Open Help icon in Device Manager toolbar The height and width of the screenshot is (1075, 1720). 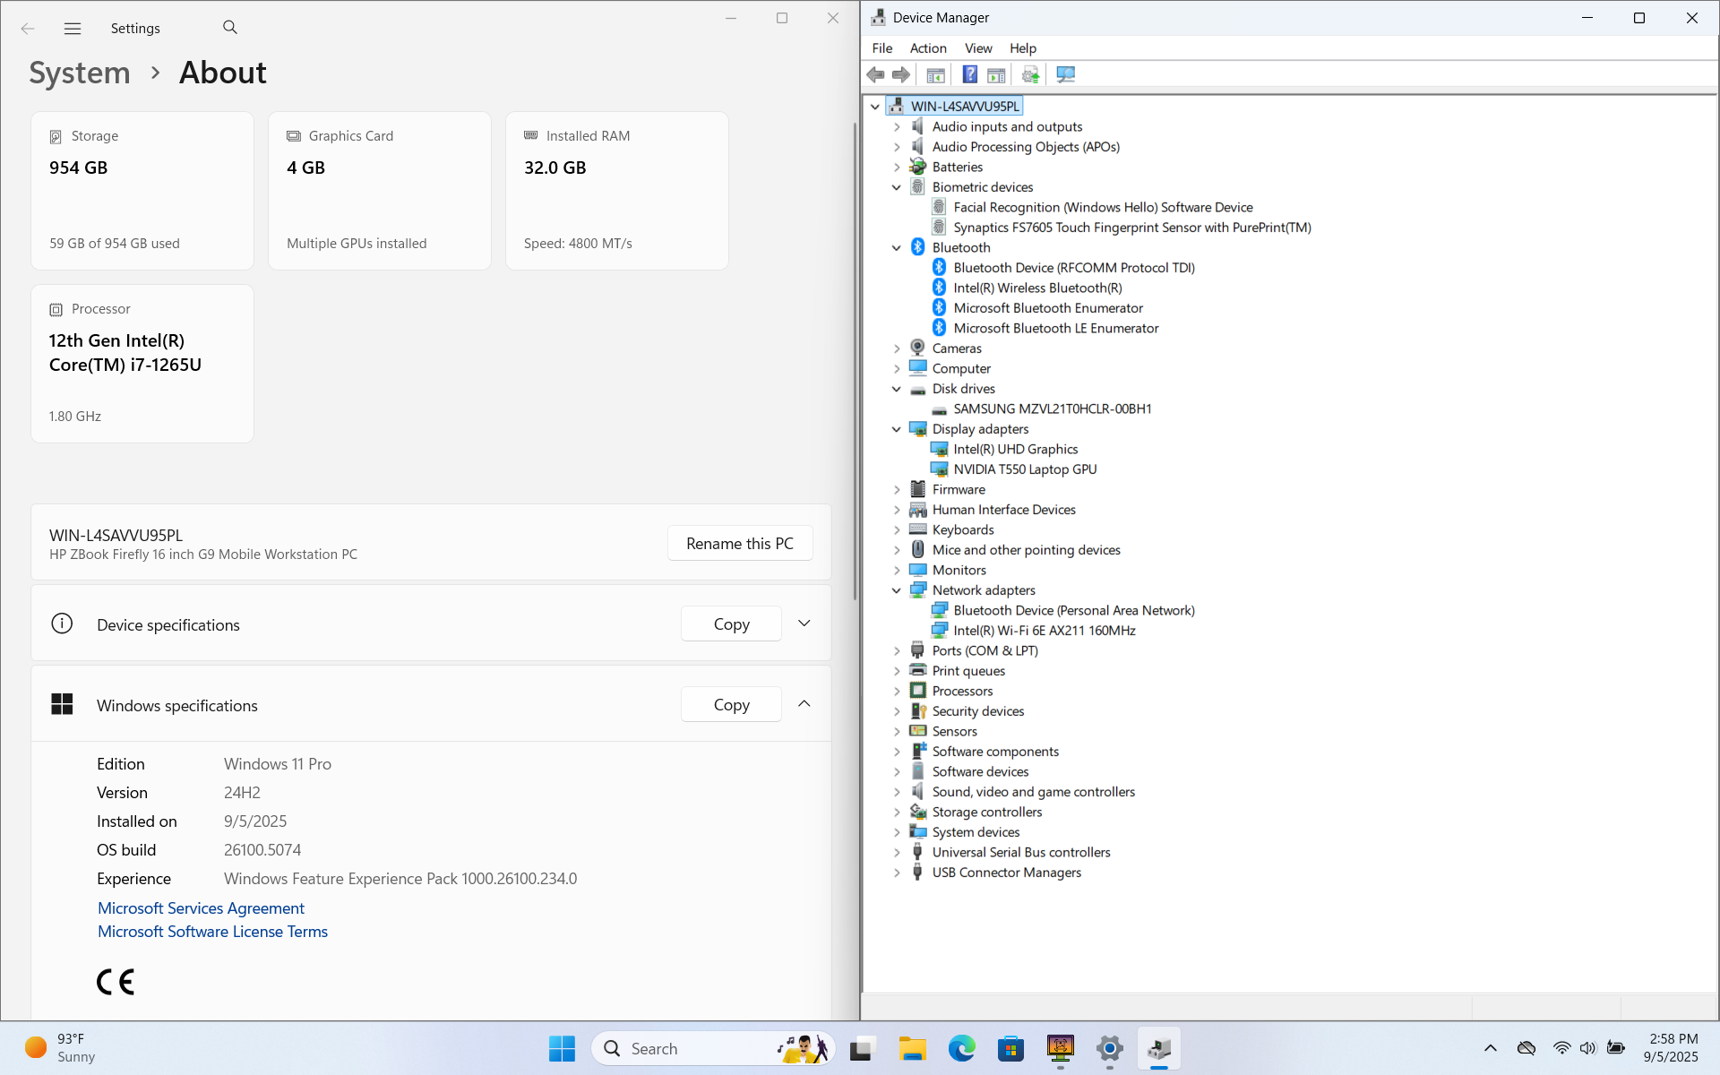click(969, 74)
